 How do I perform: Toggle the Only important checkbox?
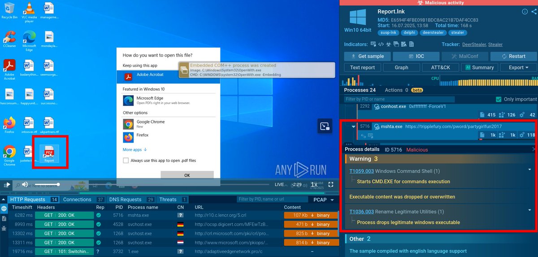point(499,99)
